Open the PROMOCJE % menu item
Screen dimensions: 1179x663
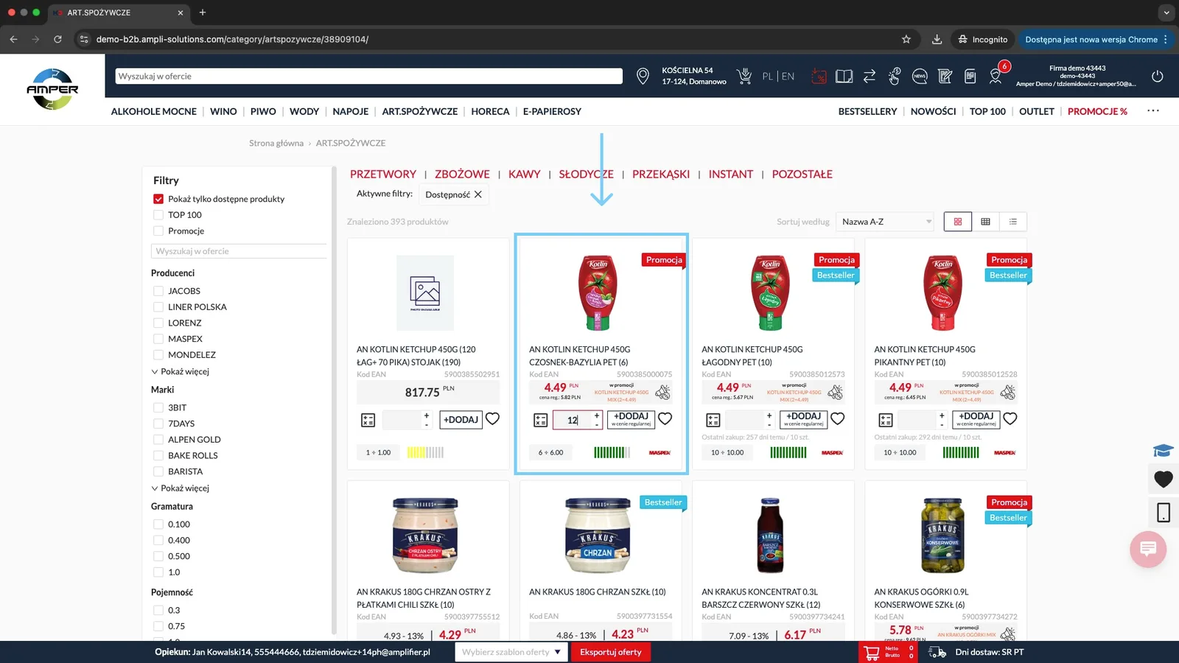pos(1097,111)
